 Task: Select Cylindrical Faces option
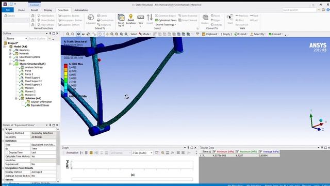[166, 20]
